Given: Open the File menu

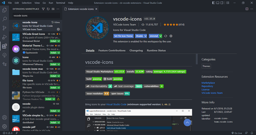Looking at the screenshot, I should (10, 3).
